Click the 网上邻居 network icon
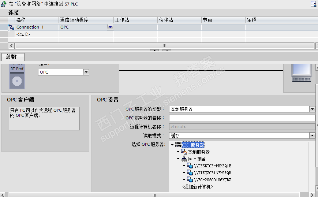The image size is (318, 197). click(184, 159)
